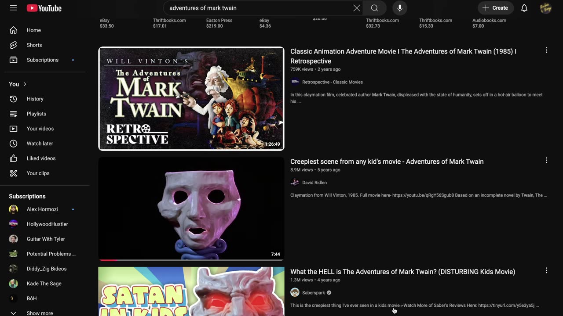563x316 pixels.
Task: Open 'Creepiest scene from any kid's movie' title
Action: tap(387, 162)
